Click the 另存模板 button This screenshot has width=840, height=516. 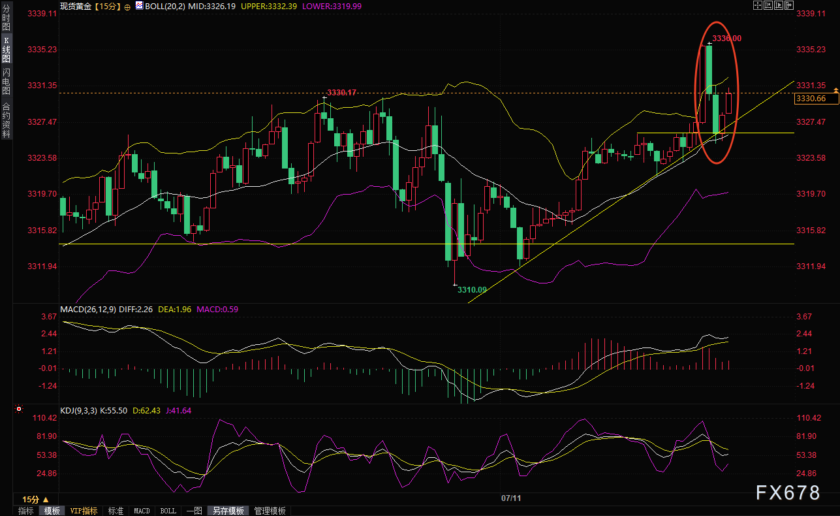coord(228,511)
